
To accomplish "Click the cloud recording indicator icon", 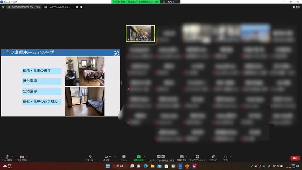I will [x=45, y=7].
